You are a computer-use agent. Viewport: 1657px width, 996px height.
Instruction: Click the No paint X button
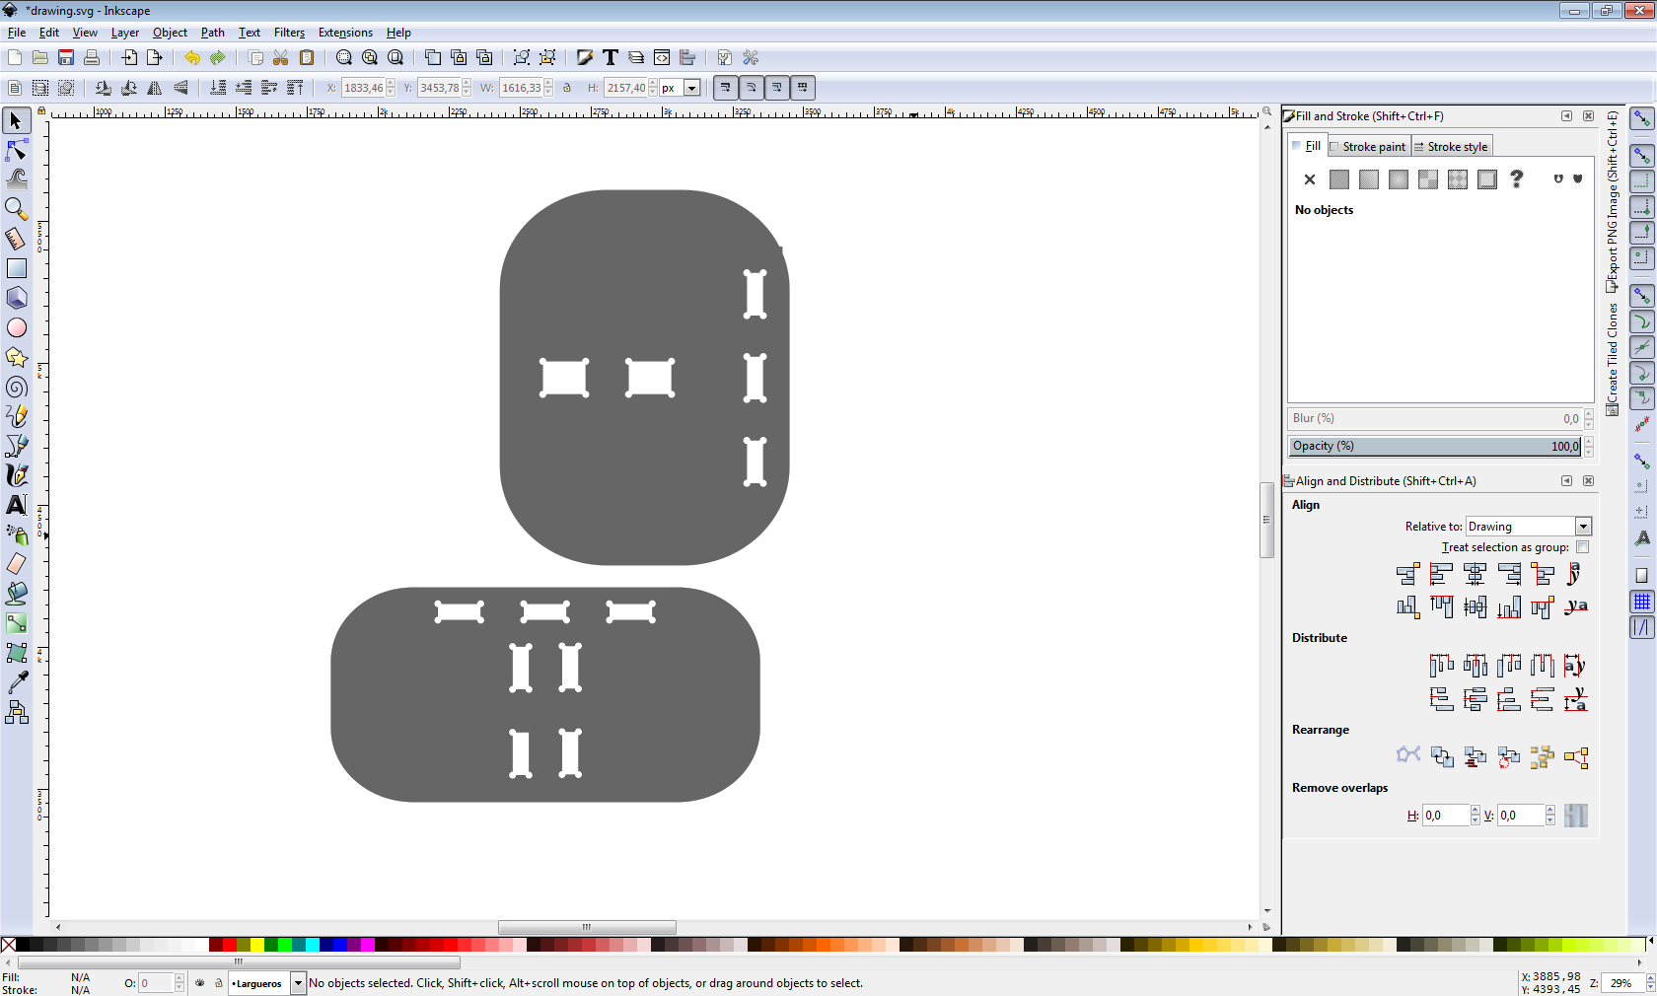coord(1310,179)
